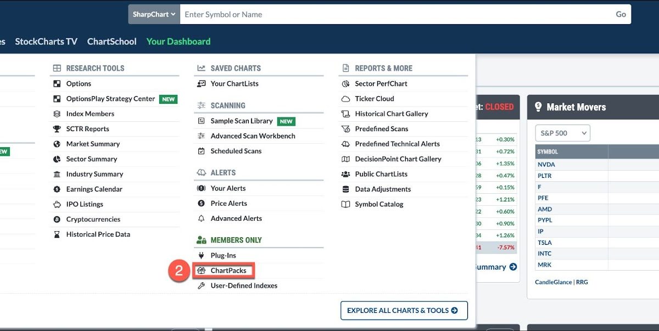
Task: Click the Sector PerfChart icon
Action: coord(345,83)
